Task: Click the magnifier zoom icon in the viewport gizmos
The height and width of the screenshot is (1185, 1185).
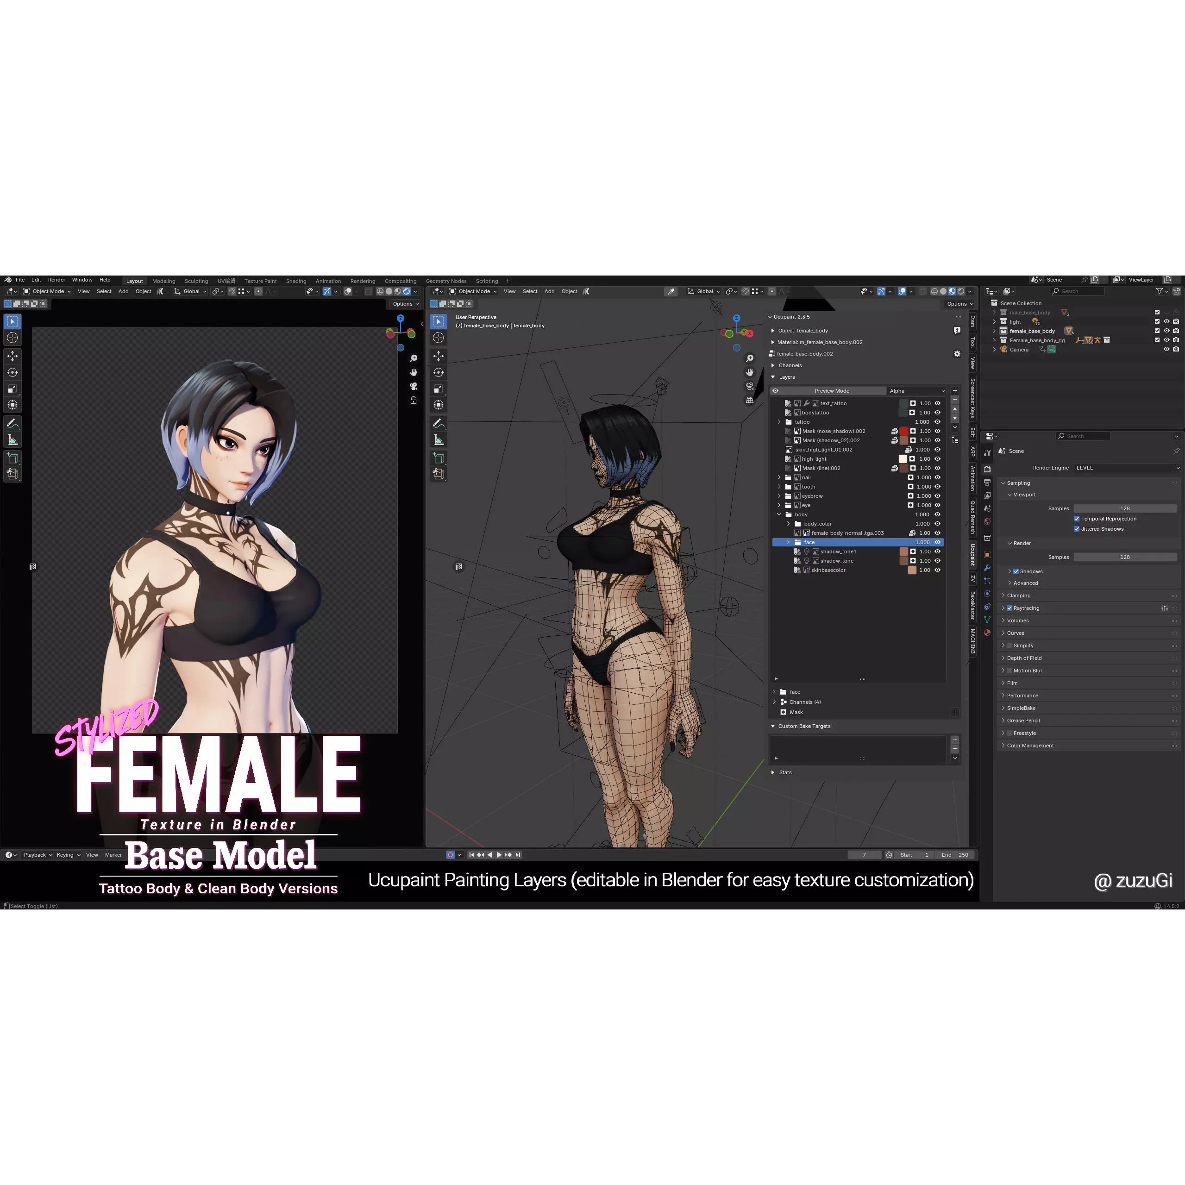Action: (750, 359)
